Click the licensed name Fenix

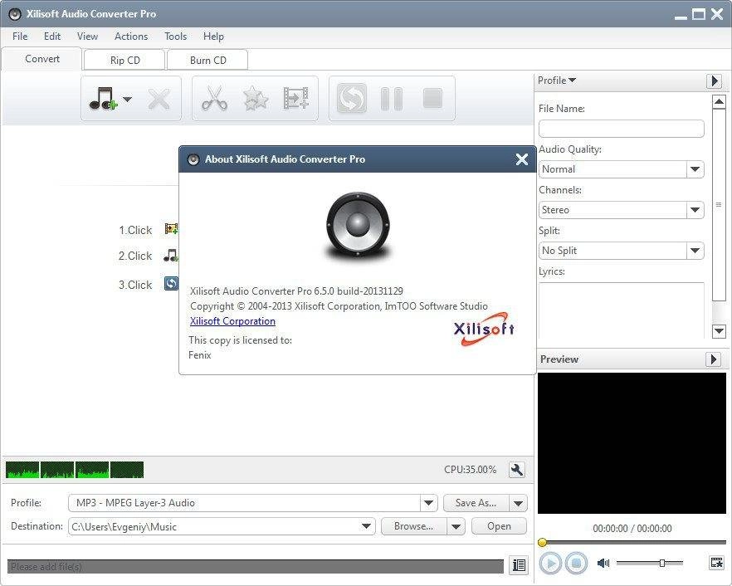[200, 355]
